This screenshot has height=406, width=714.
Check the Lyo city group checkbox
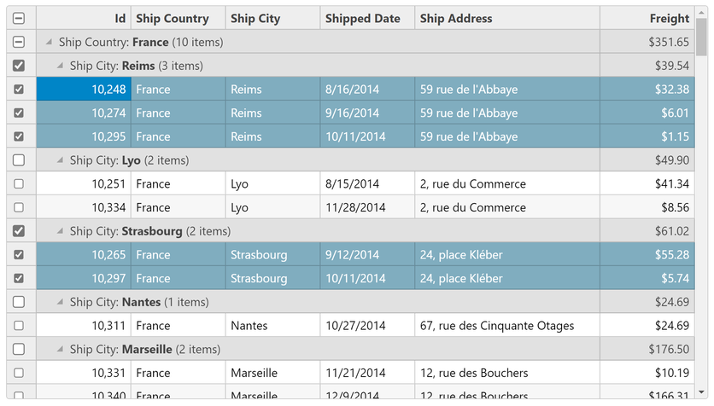pos(19,160)
